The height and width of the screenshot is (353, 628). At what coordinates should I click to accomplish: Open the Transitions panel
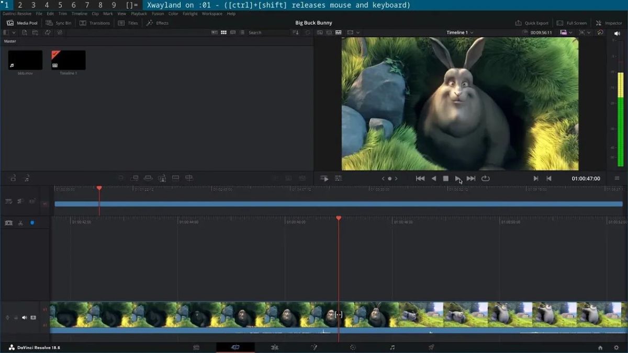click(x=95, y=23)
